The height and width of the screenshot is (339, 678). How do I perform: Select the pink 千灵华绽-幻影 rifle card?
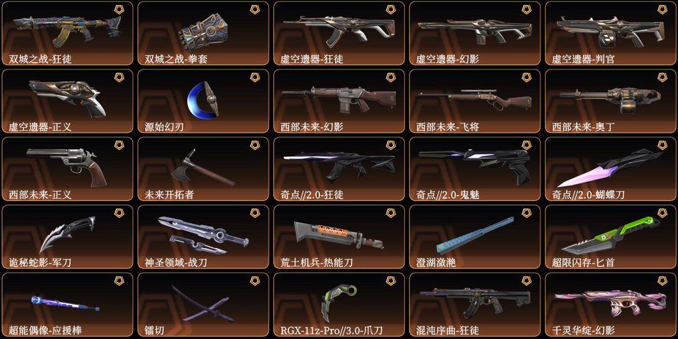click(611, 305)
